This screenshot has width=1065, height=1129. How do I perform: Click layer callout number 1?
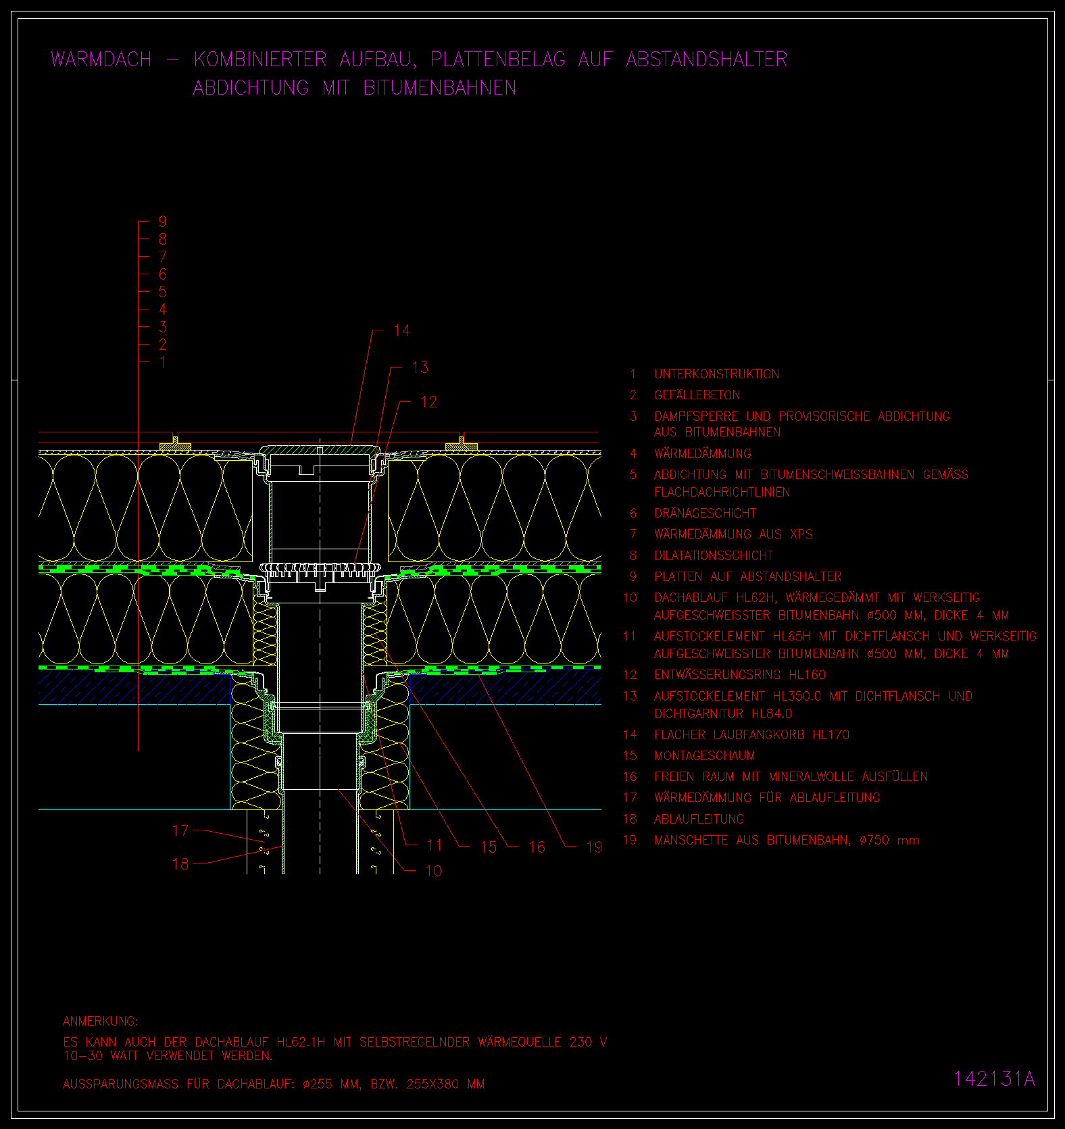click(x=162, y=362)
